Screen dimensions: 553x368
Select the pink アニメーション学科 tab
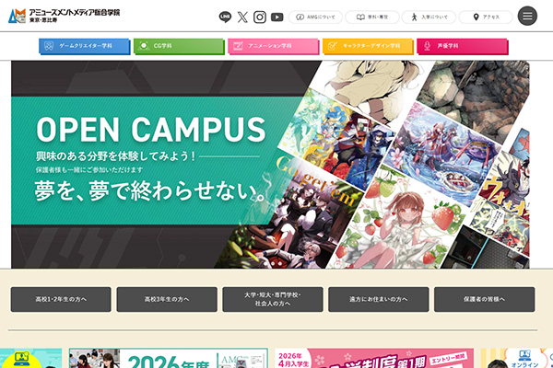(274, 47)
